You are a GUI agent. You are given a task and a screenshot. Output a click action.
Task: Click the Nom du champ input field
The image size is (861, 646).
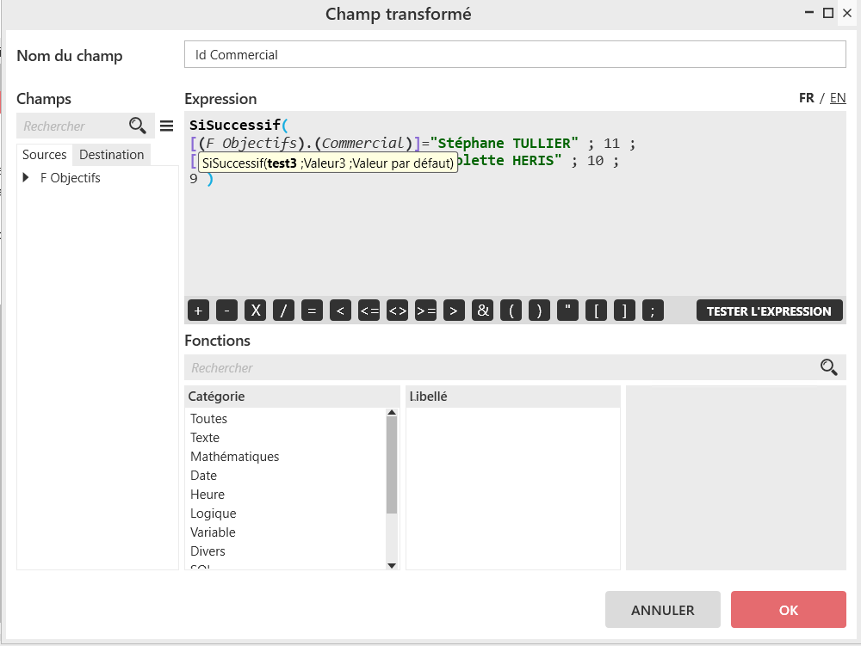pos(515,55)
